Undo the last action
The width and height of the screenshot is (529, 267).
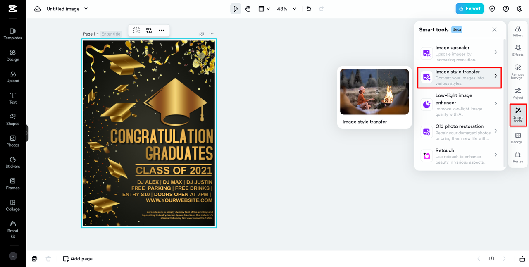[x=309, y=9]
